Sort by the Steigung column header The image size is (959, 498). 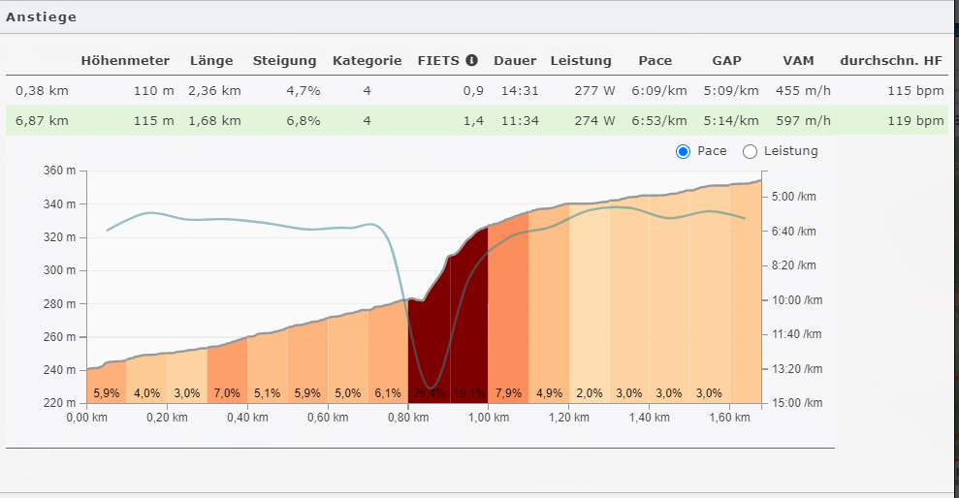pyautogui.click(x=284, y=60)
